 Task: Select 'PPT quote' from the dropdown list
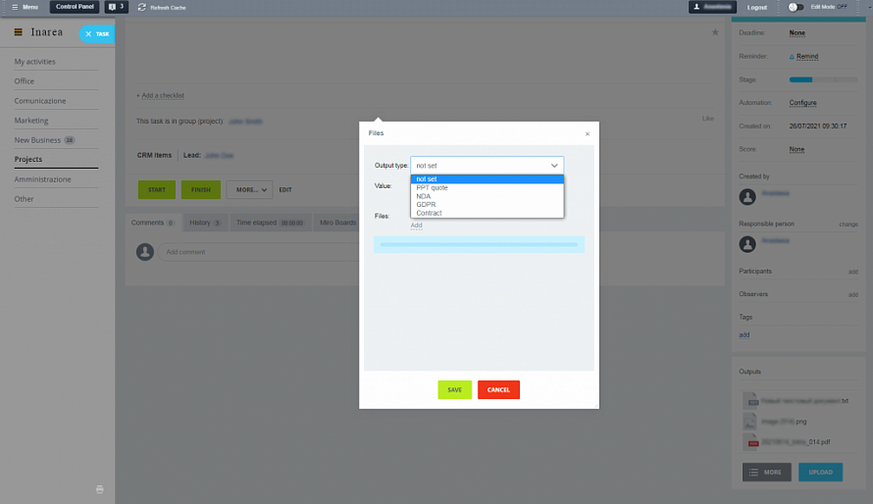[x=433, y=187]
